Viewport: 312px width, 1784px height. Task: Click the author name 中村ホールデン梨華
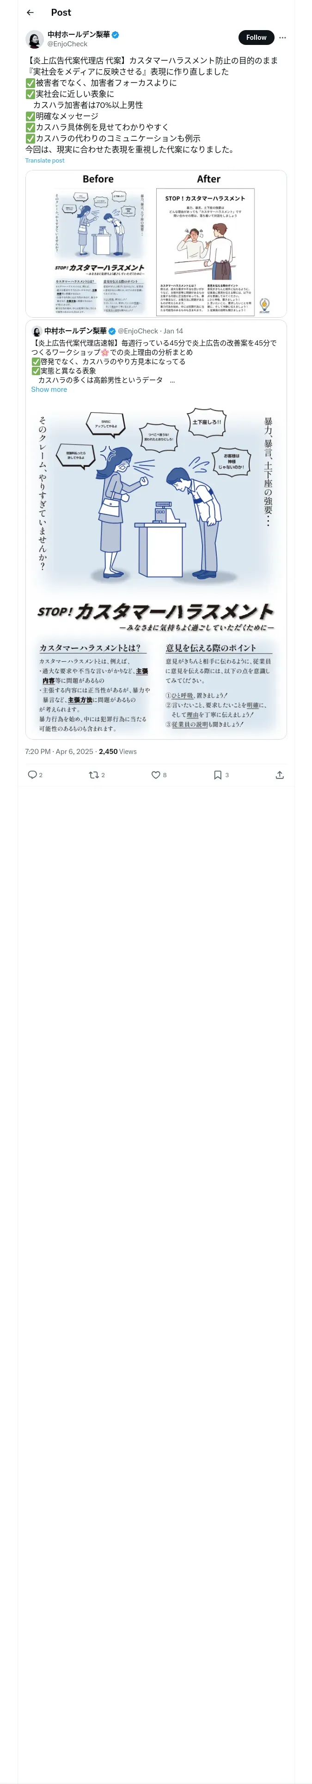pyautogui.click(x=78, y=34)
